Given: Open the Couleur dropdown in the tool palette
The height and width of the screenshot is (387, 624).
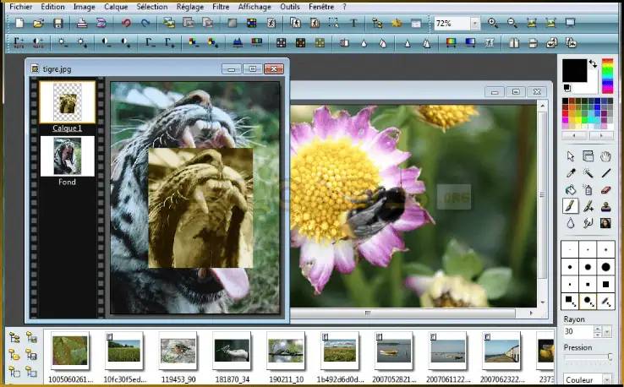Looking at the screenshot, I should click(607, 379).
